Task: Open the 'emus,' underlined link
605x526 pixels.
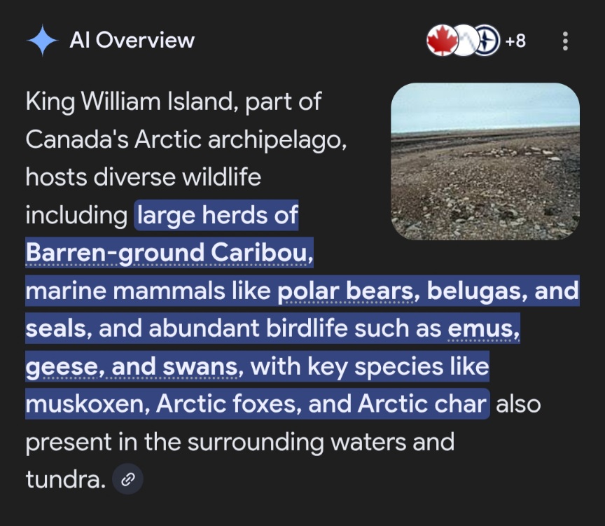Action: click(484, 328)
